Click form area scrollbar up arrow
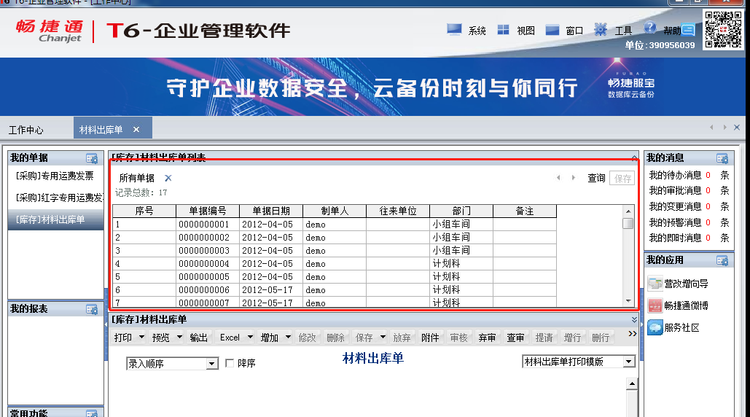This screenshot has width=750, height=417. [632, 383]
